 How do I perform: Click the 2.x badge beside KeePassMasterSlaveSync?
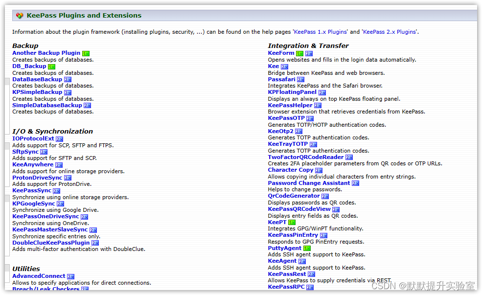93,230
